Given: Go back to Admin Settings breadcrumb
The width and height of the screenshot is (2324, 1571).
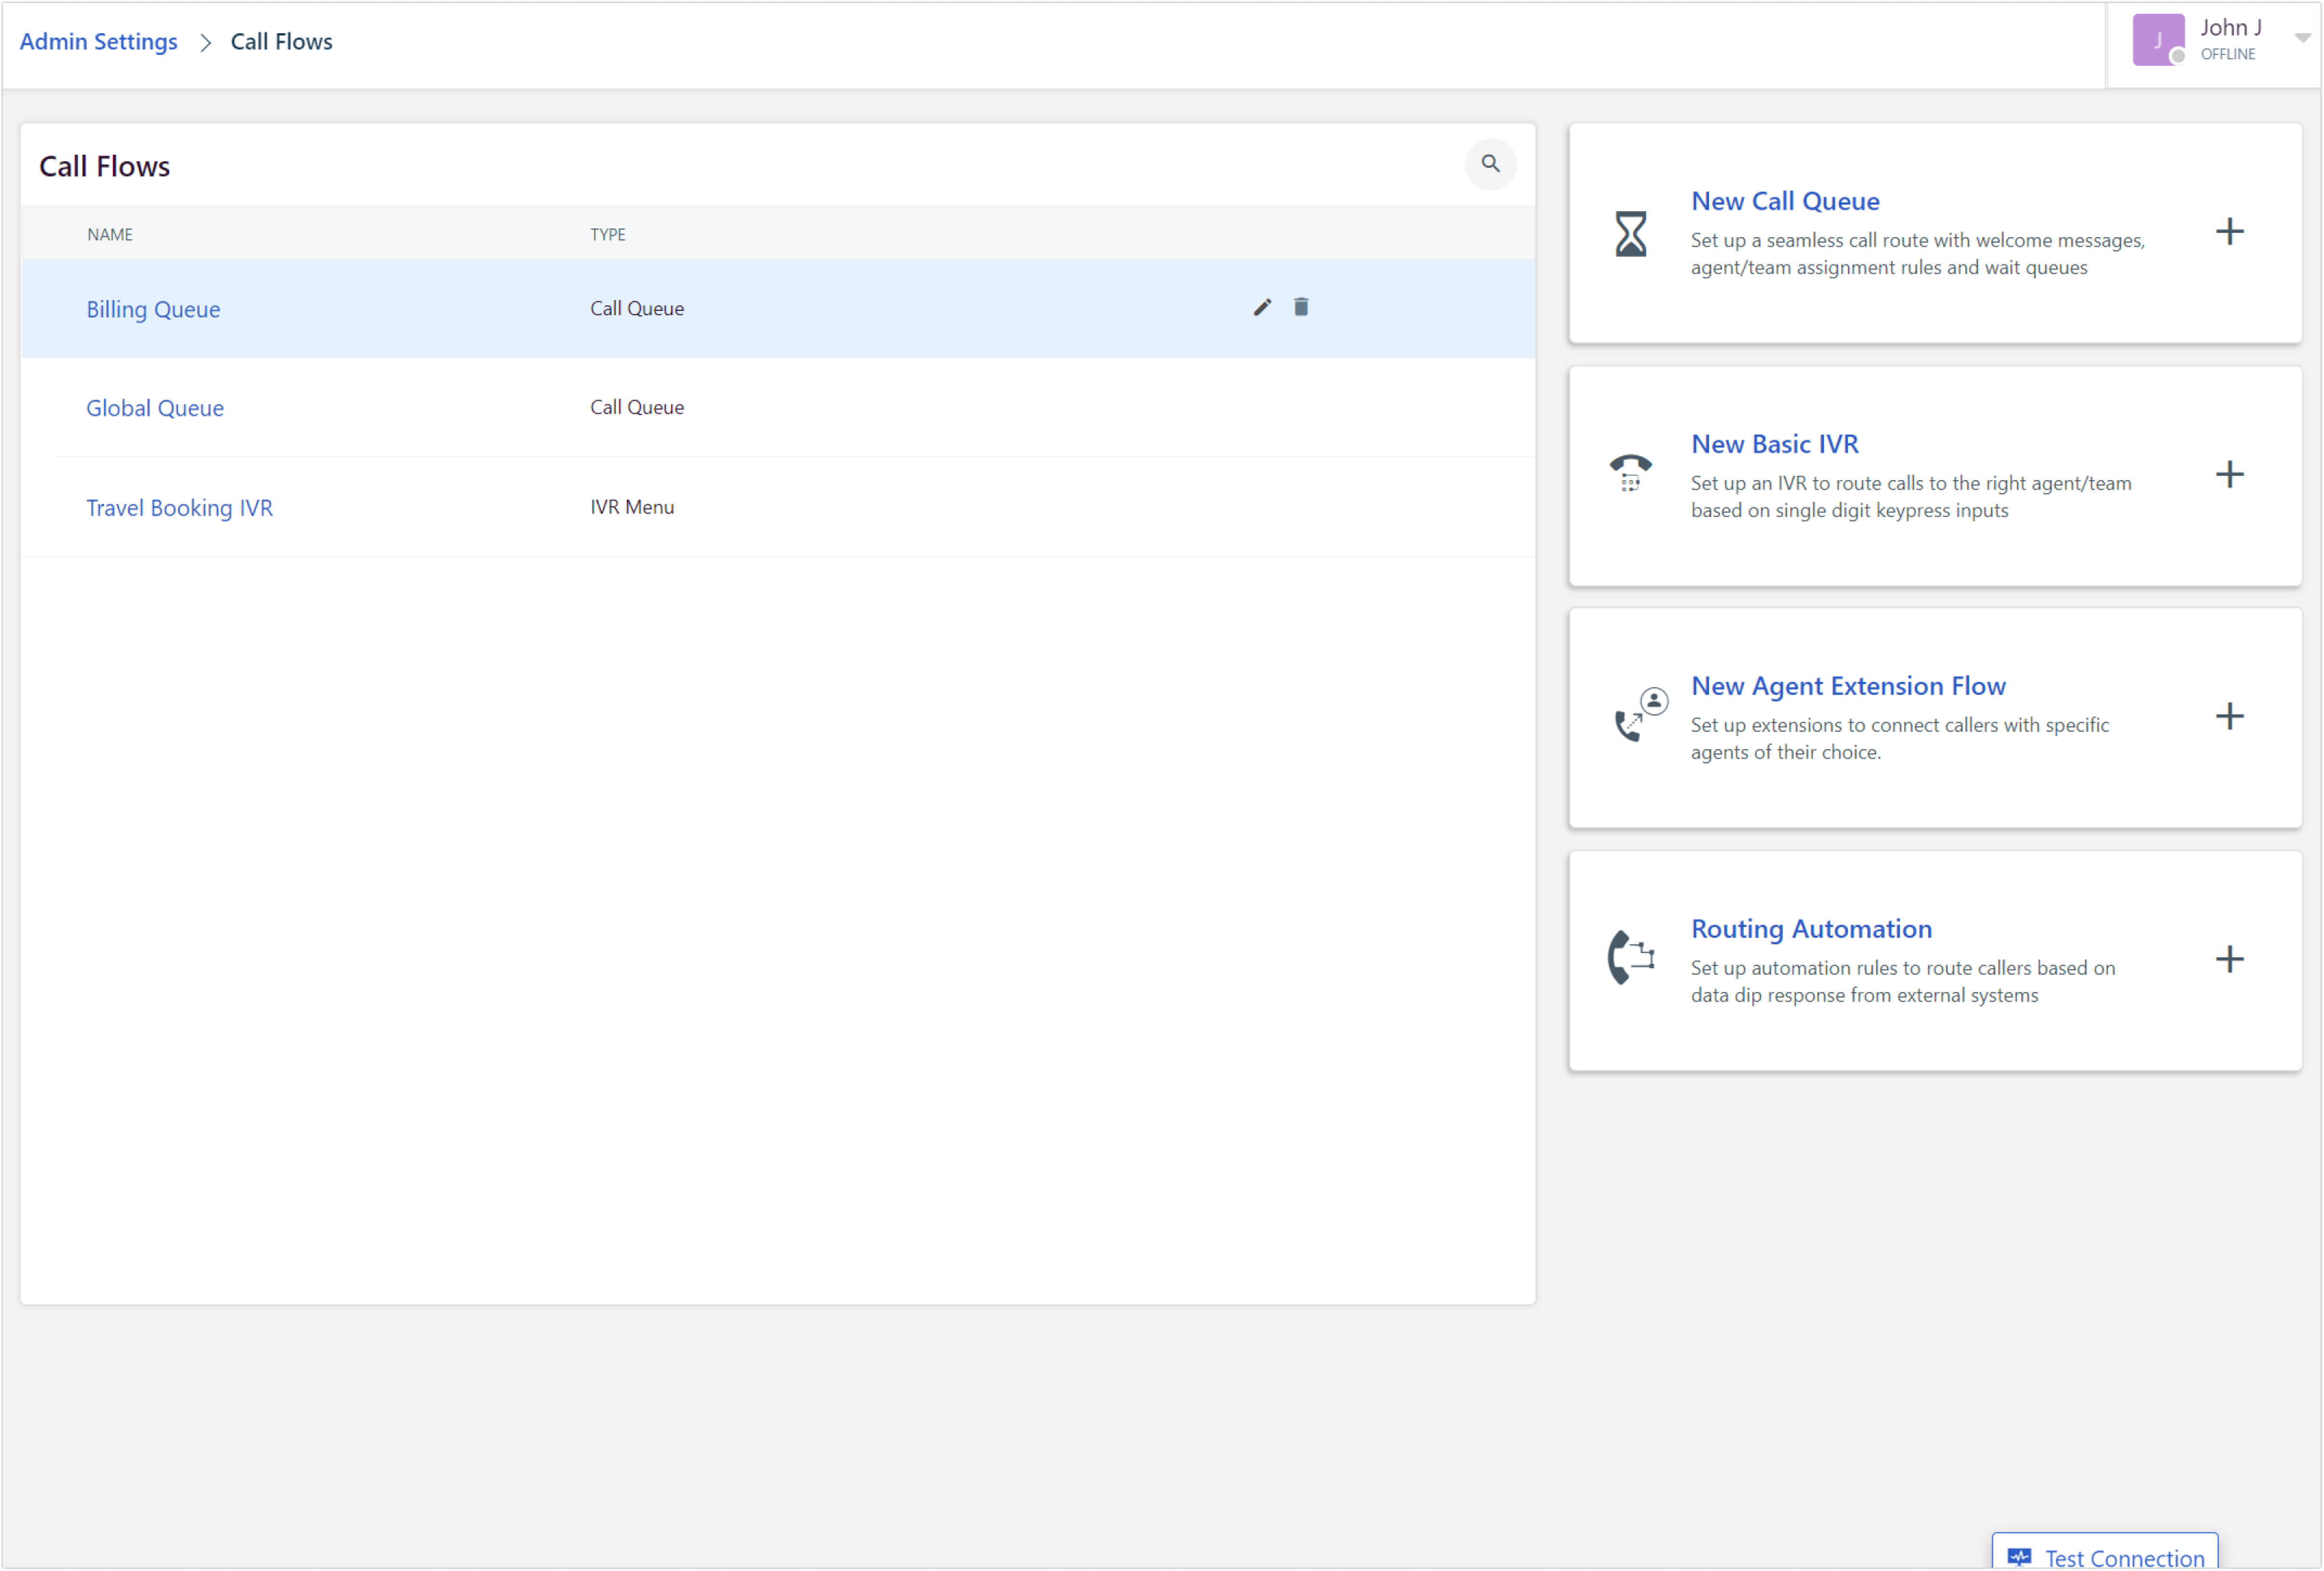Looking at the screenshot, I should [x=98, y=42].
